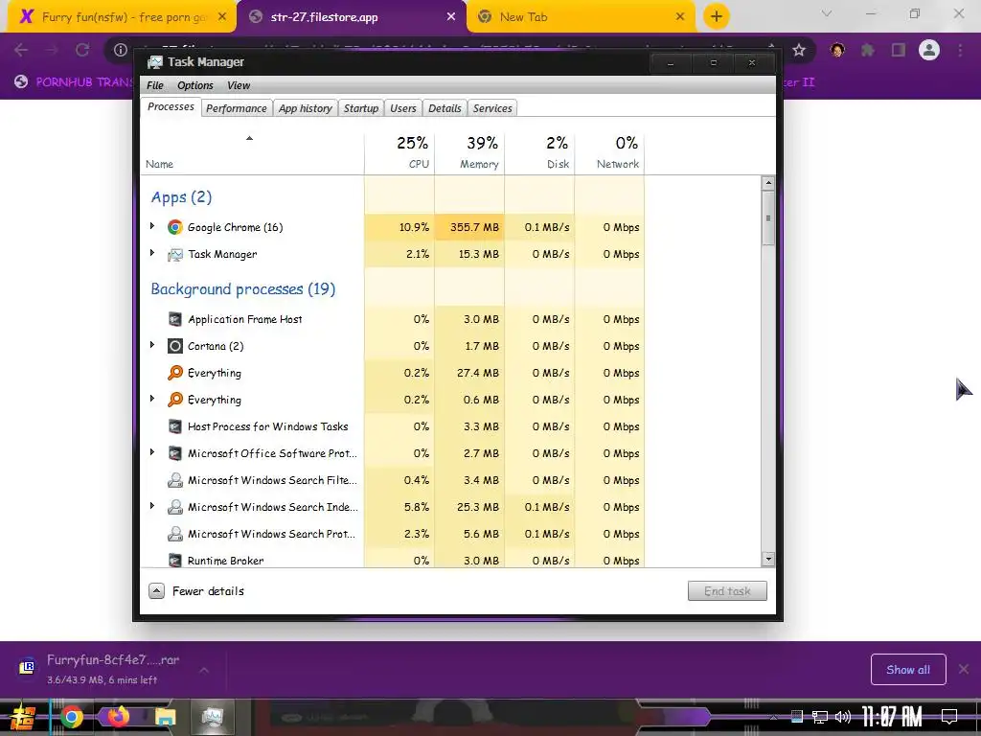Screen dimensions: 981x736
Task: Open the Start menu button
Action: (x=23, y=717)
